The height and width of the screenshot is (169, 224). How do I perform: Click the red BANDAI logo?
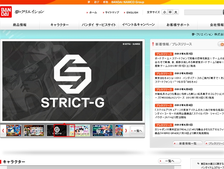(x=6, y=12)
